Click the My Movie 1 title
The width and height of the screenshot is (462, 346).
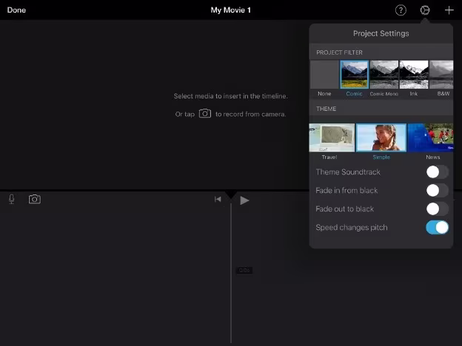231,10
